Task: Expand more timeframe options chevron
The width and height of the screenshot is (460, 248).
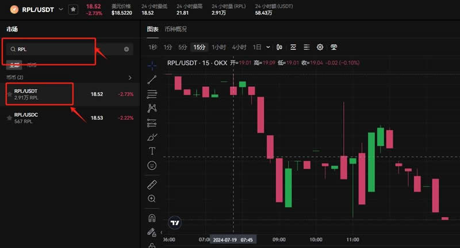Action: tap(268, 47)
